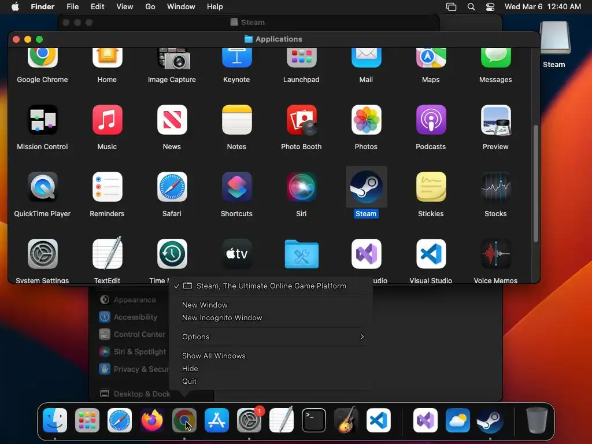Choose Show All Windows
592x444 pixels.
click(271, 356)
